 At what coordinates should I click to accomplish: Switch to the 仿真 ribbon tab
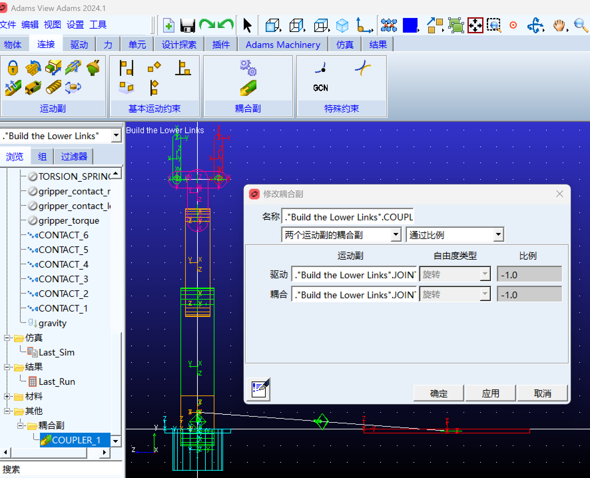(x=345, y=45)
